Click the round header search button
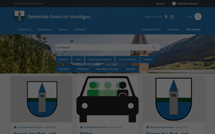This screenshot has height=134, width=215. tap(198, 16)
